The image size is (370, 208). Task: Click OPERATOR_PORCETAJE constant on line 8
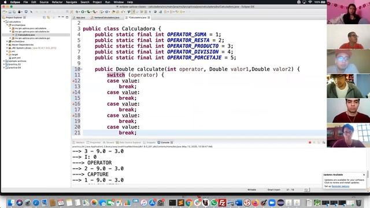[x=194, y=58]
